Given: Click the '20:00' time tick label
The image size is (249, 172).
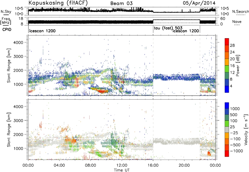Looking at the screenshot, I should (184, 165).
